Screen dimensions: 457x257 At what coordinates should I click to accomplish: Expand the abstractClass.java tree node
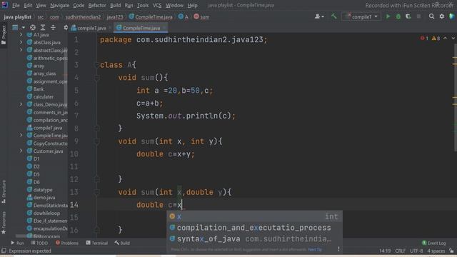(21, 50)
